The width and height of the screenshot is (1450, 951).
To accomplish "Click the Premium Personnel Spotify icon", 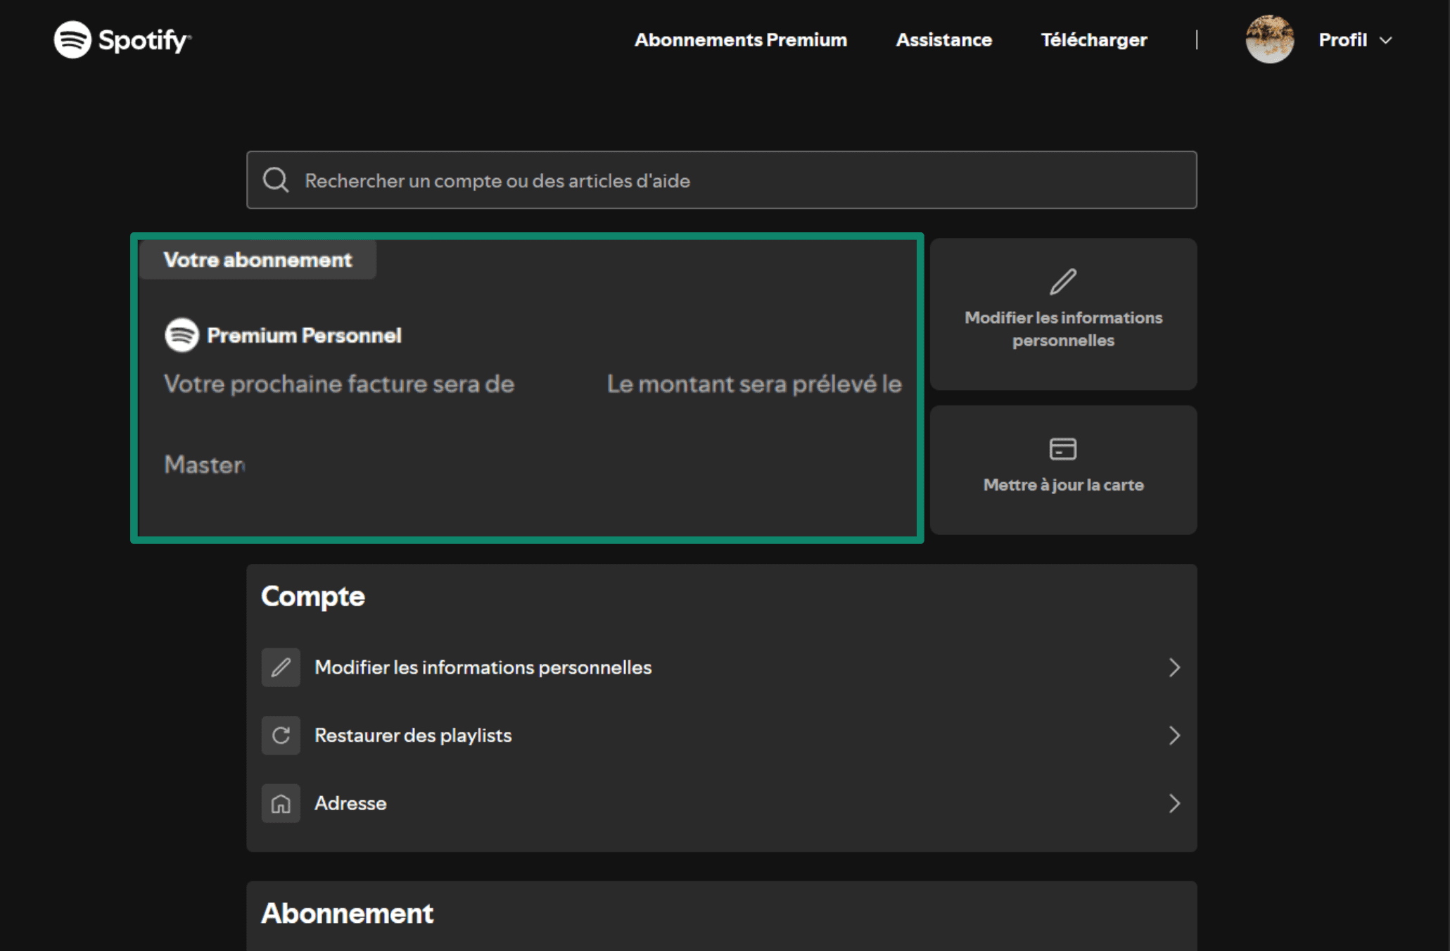I will point(182,335).
